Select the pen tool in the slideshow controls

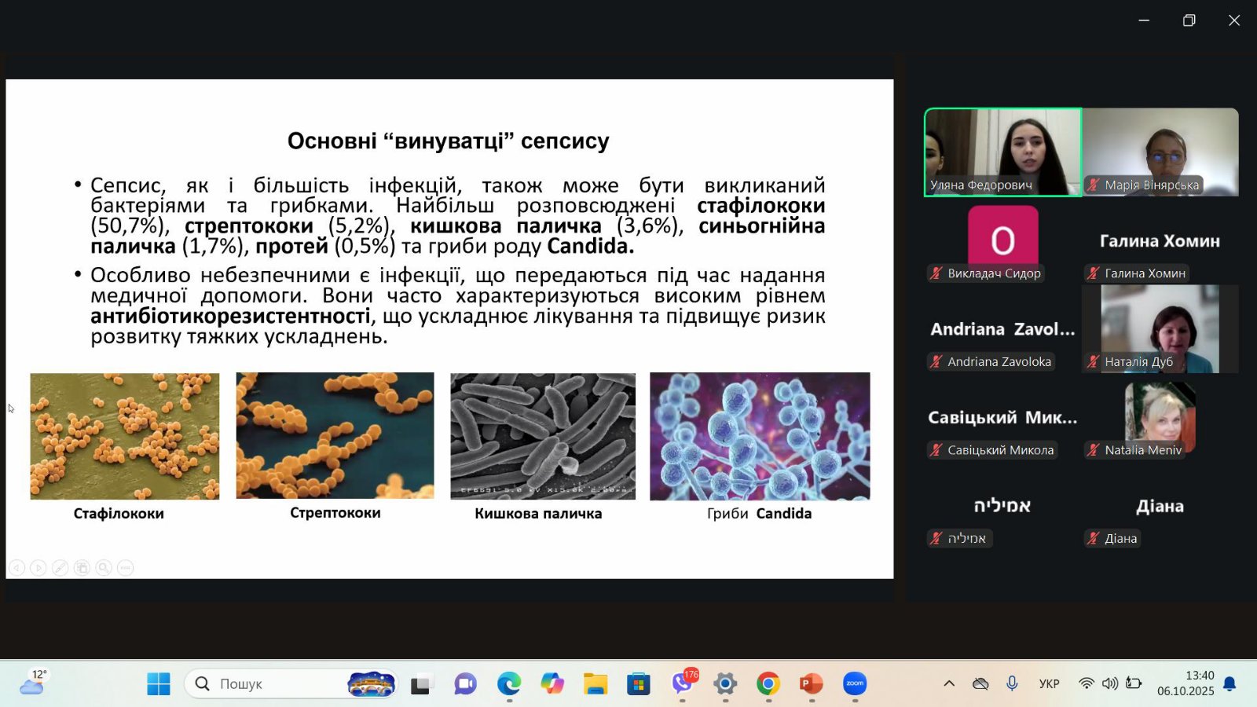pyautogui.click(x=60, y=567)
